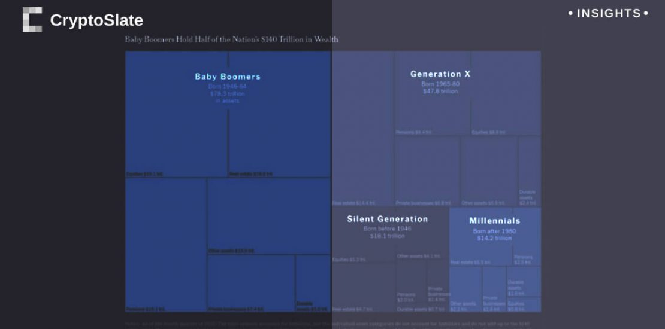The height and width of the screenshot is (329, 665).
Task: Select the Baby Boomers heading
Action: click(228, 77)
